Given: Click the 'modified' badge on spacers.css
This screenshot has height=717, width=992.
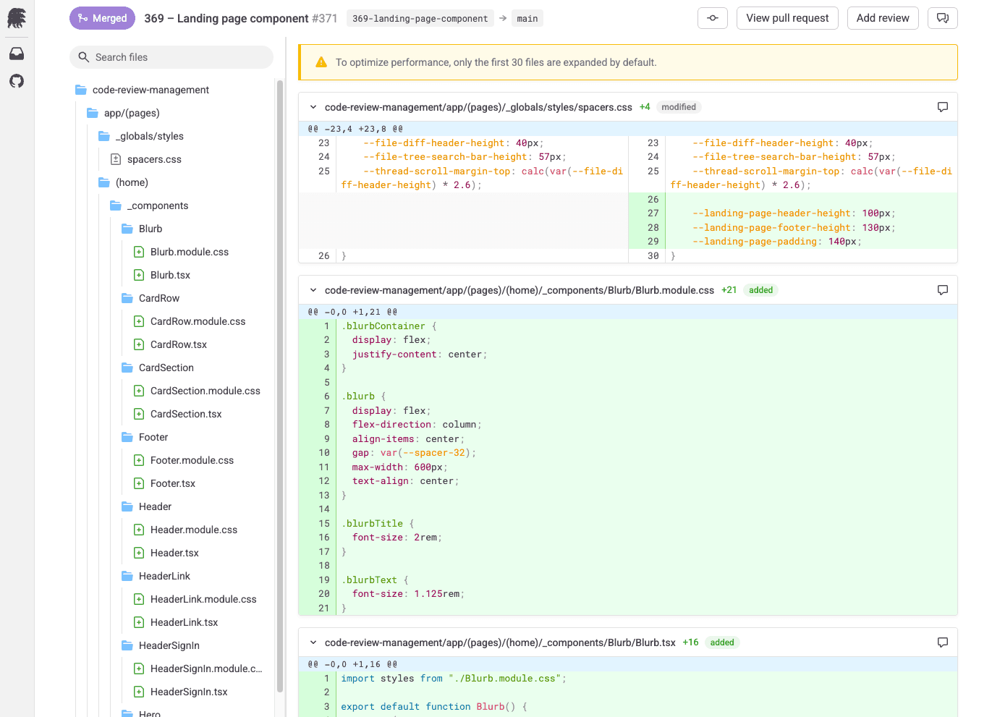Looking at the screenshot, I should [679, 107].
